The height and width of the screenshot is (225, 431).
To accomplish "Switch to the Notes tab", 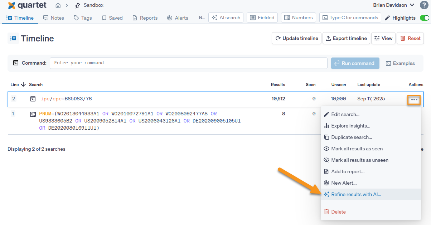I will click(x=54, y=18).
